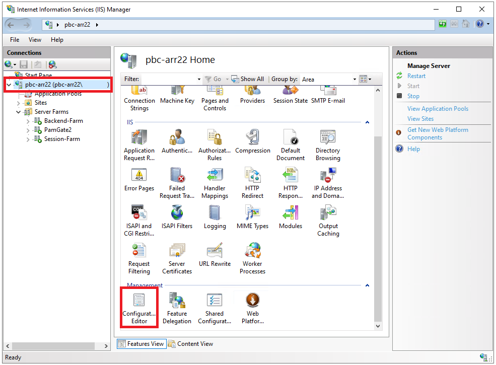
Task: Expand the Sites tree node
Action: (x=18, y=103)
